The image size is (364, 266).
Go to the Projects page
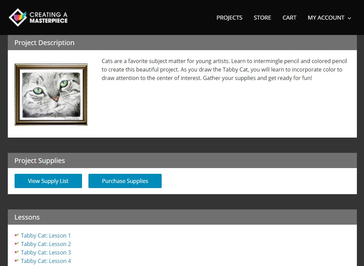pyautogui.click(x=229, y=18)
